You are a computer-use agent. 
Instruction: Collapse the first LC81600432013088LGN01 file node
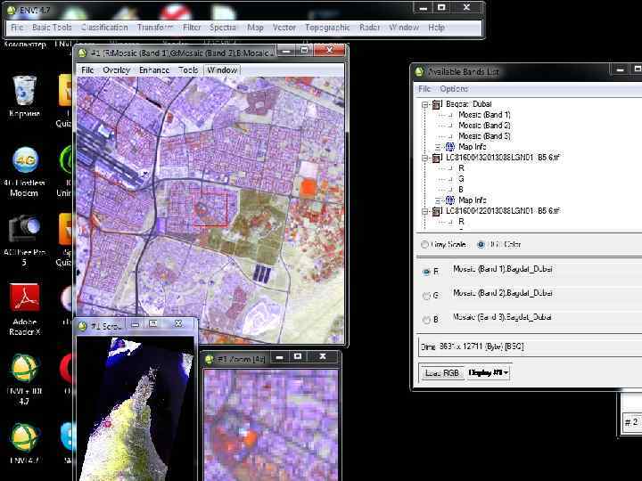tap(425, 158)
